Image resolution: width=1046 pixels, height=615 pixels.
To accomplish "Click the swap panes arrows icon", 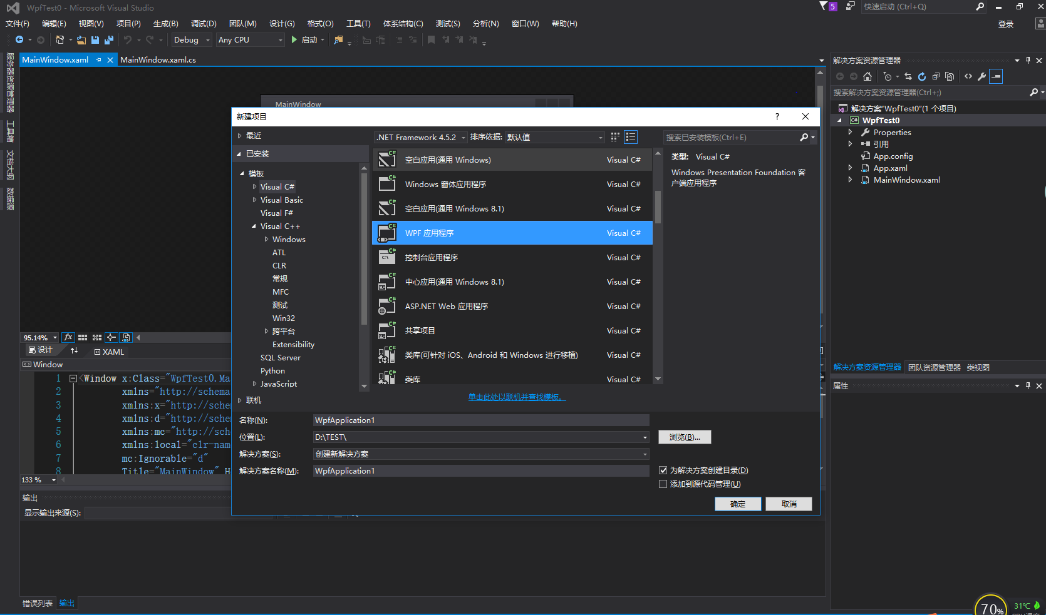I will 74,350.
